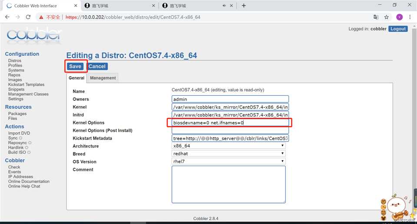Open Check under Cobbler
Viewport: 417px width, 224px height.
14,167
